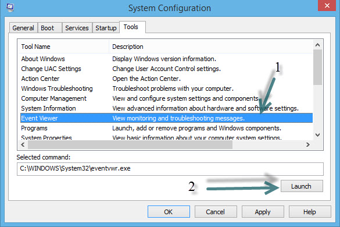Open the Boot tab
This screenshot has width=340, height=227.
47,28
